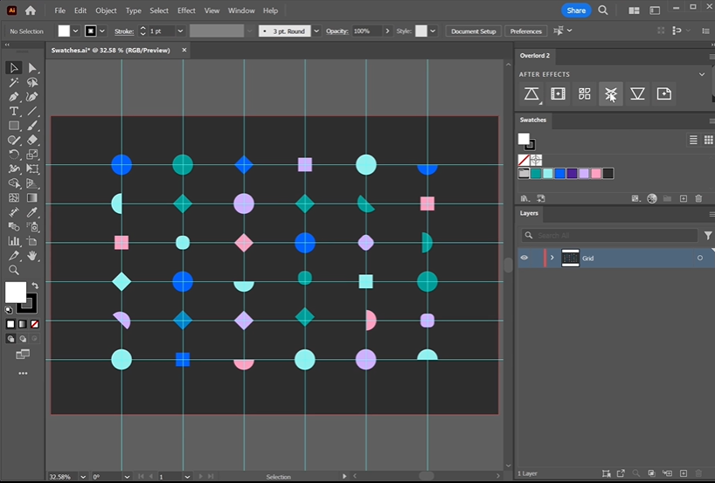Hide the Grid layer with eye icon
Viewport: 715px width, 483px height.
[x=524, y=258]
